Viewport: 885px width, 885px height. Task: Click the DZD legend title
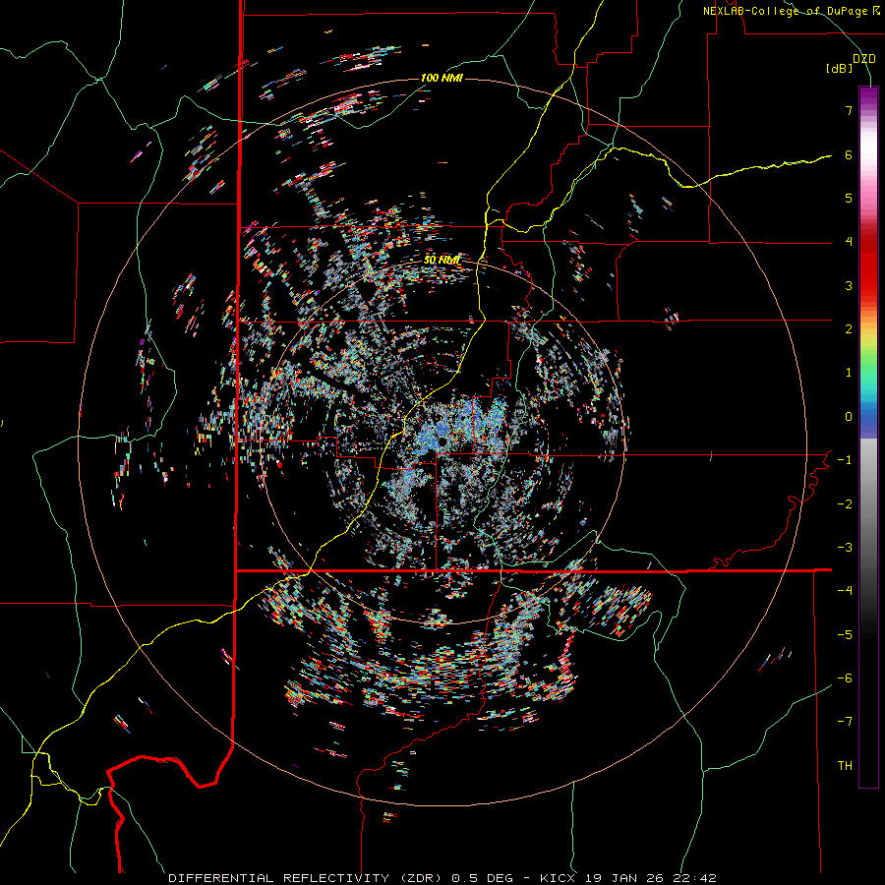tap(864, 59)
